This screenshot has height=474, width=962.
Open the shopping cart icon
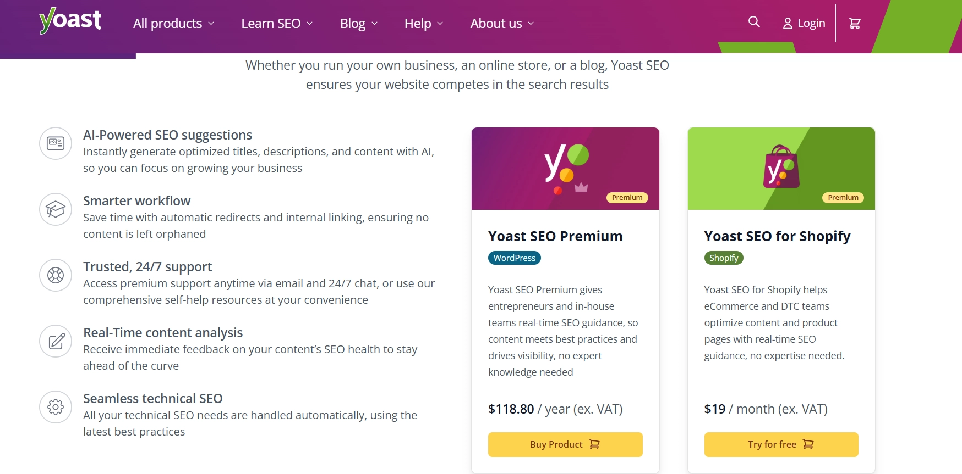pos(855,23)
